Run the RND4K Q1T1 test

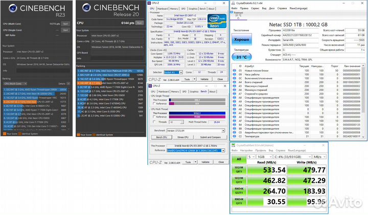239,201
